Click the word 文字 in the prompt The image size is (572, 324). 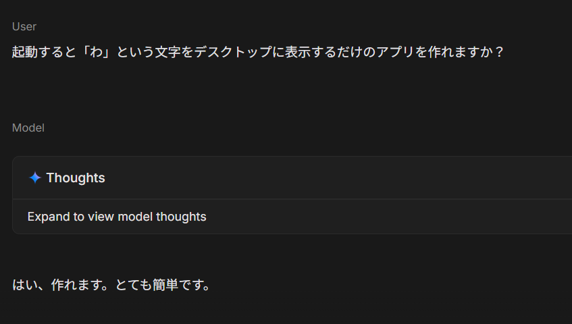coord(167,51)
